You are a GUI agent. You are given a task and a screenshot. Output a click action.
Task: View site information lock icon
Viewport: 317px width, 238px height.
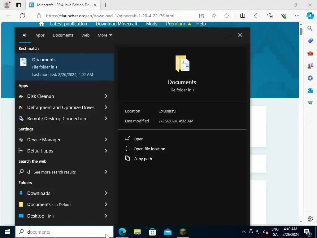(39, 16)
